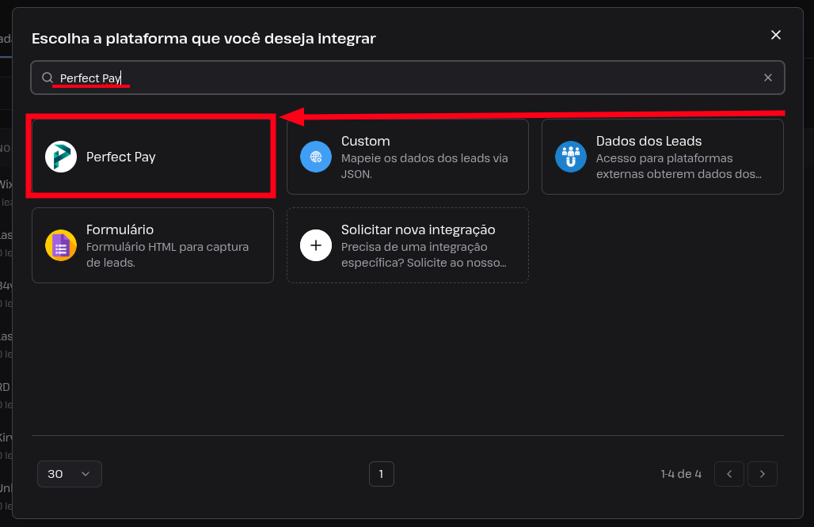Click the plus icon for new integration

point(316,245)
